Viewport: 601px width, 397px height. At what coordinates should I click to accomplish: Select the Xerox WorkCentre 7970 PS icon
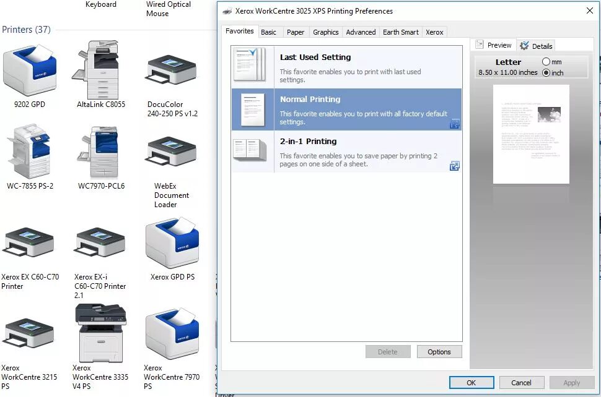[172, 333]
